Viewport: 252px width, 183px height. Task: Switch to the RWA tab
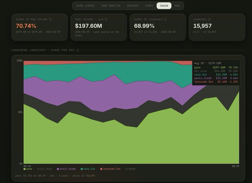coord(177,6)
